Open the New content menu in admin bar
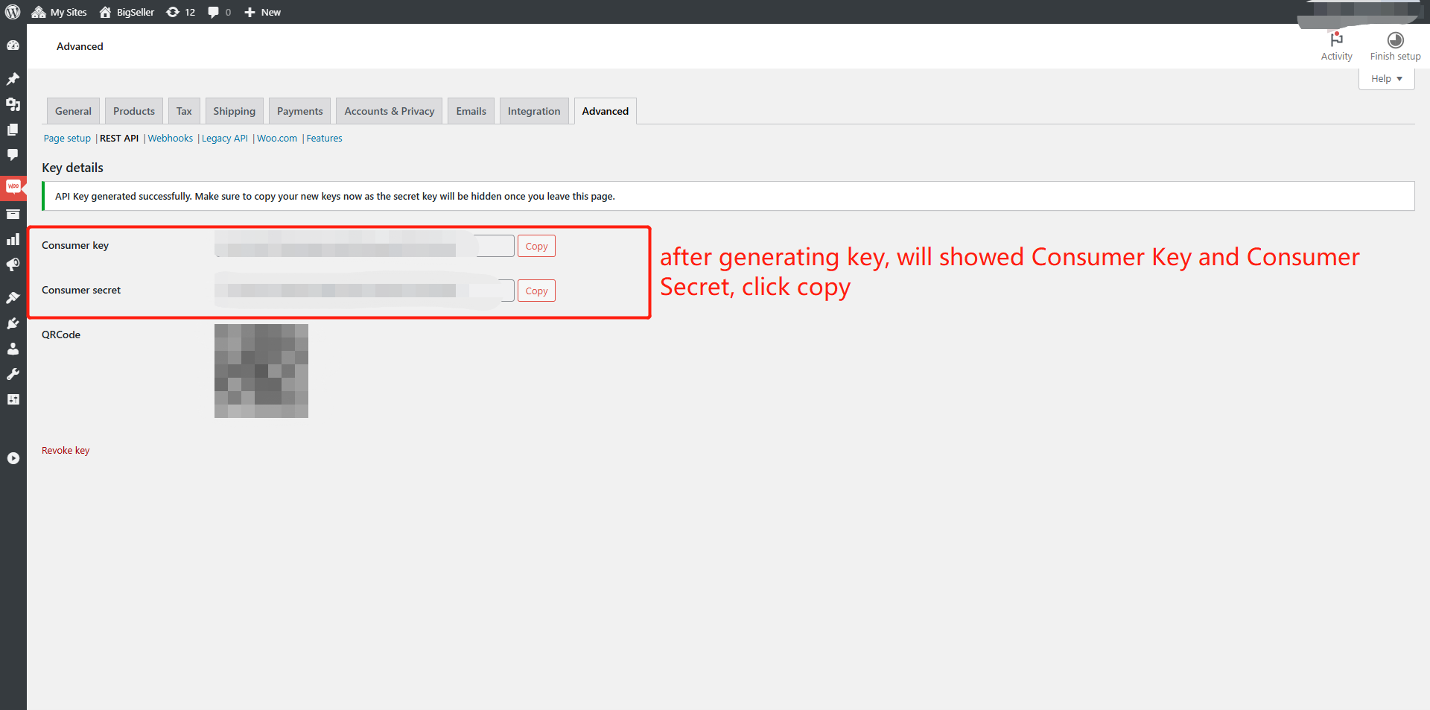This screenshot has height=710, width=1430. (x=263, y=12)
